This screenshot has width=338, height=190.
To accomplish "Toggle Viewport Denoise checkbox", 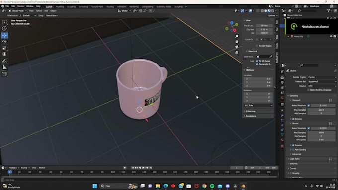I will 293,119.
